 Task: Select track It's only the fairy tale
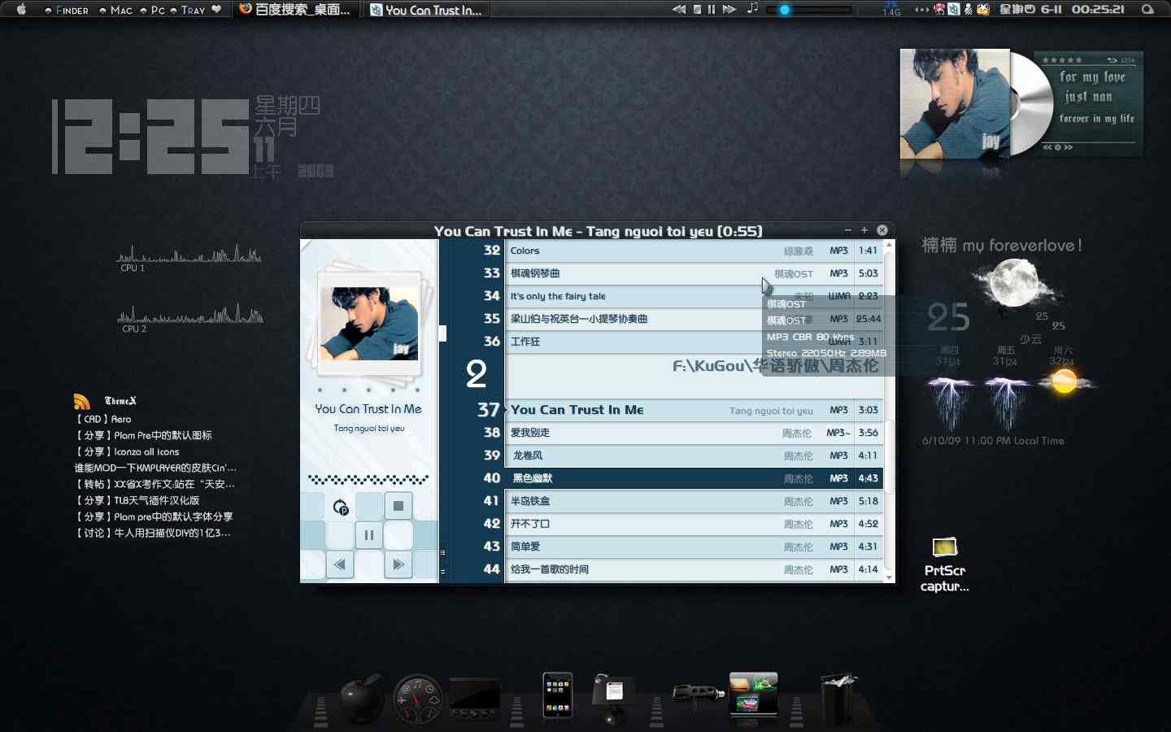click(694, 296)
